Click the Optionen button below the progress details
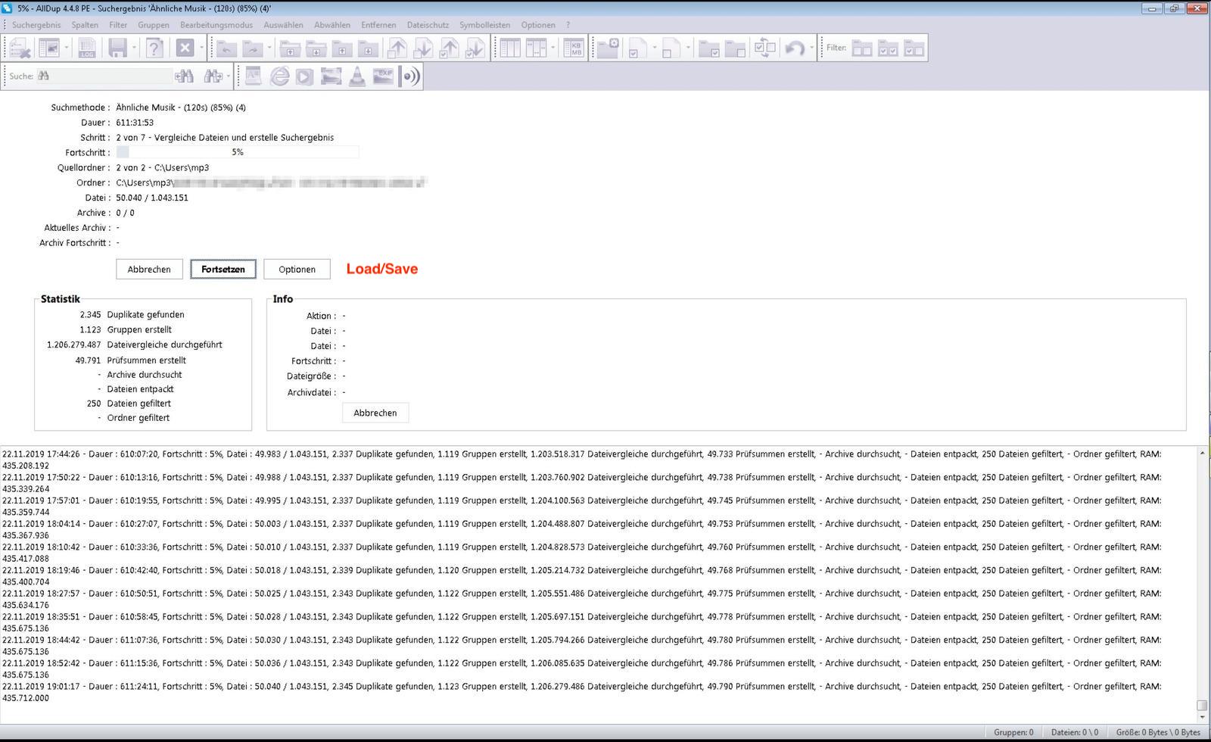 [297, 270]
